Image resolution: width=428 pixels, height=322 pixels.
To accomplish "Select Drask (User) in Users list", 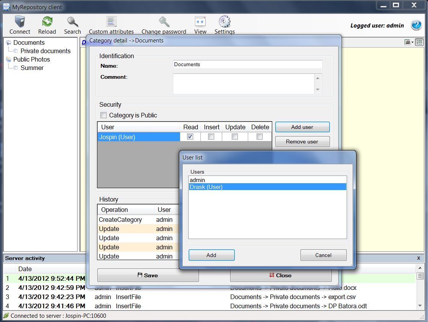I will point(267,187).
